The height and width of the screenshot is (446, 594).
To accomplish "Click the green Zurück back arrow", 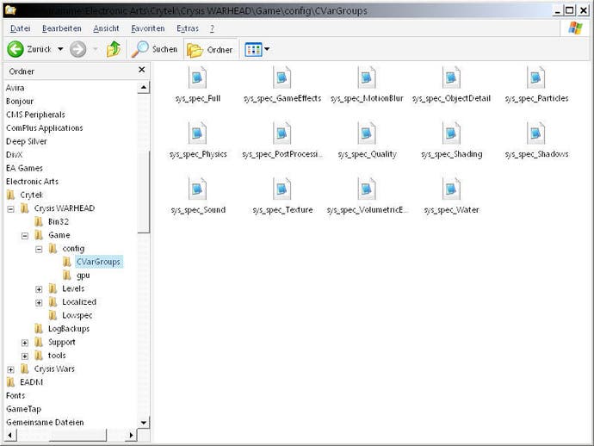I will click(x=15, y=49).
